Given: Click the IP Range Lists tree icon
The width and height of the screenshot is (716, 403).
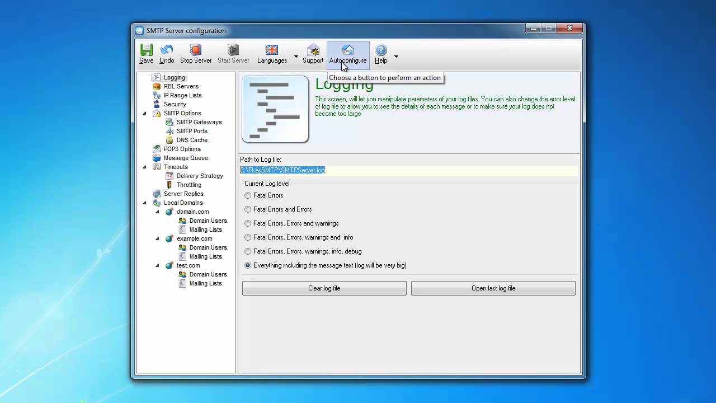Looking at the screenshot, I should (x=157, y=95).
